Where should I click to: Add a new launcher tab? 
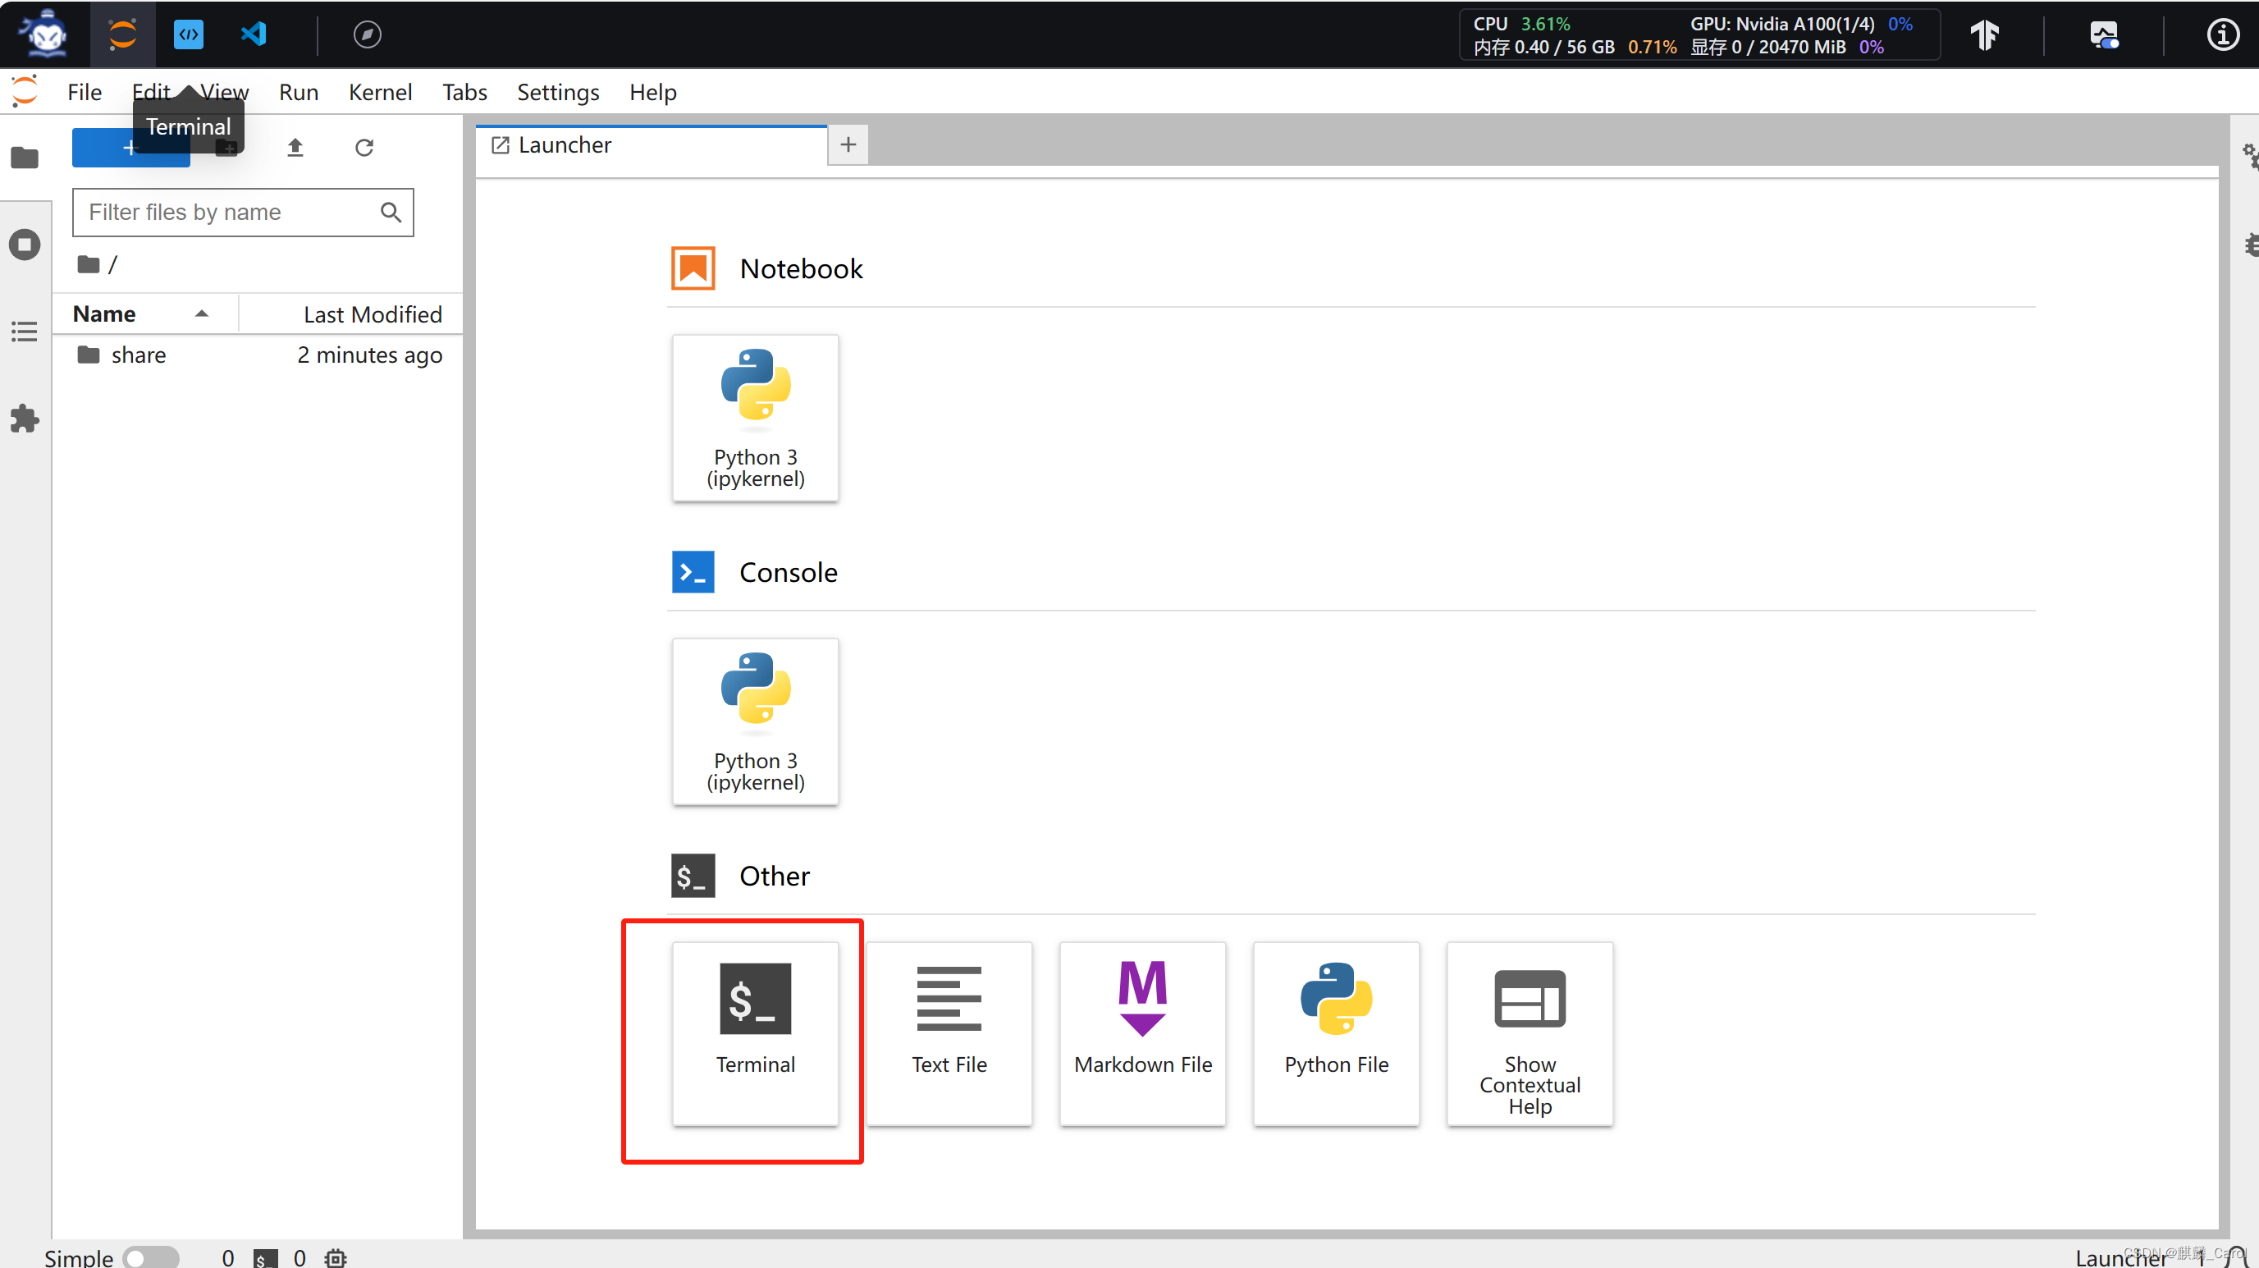tap(847, 144)
